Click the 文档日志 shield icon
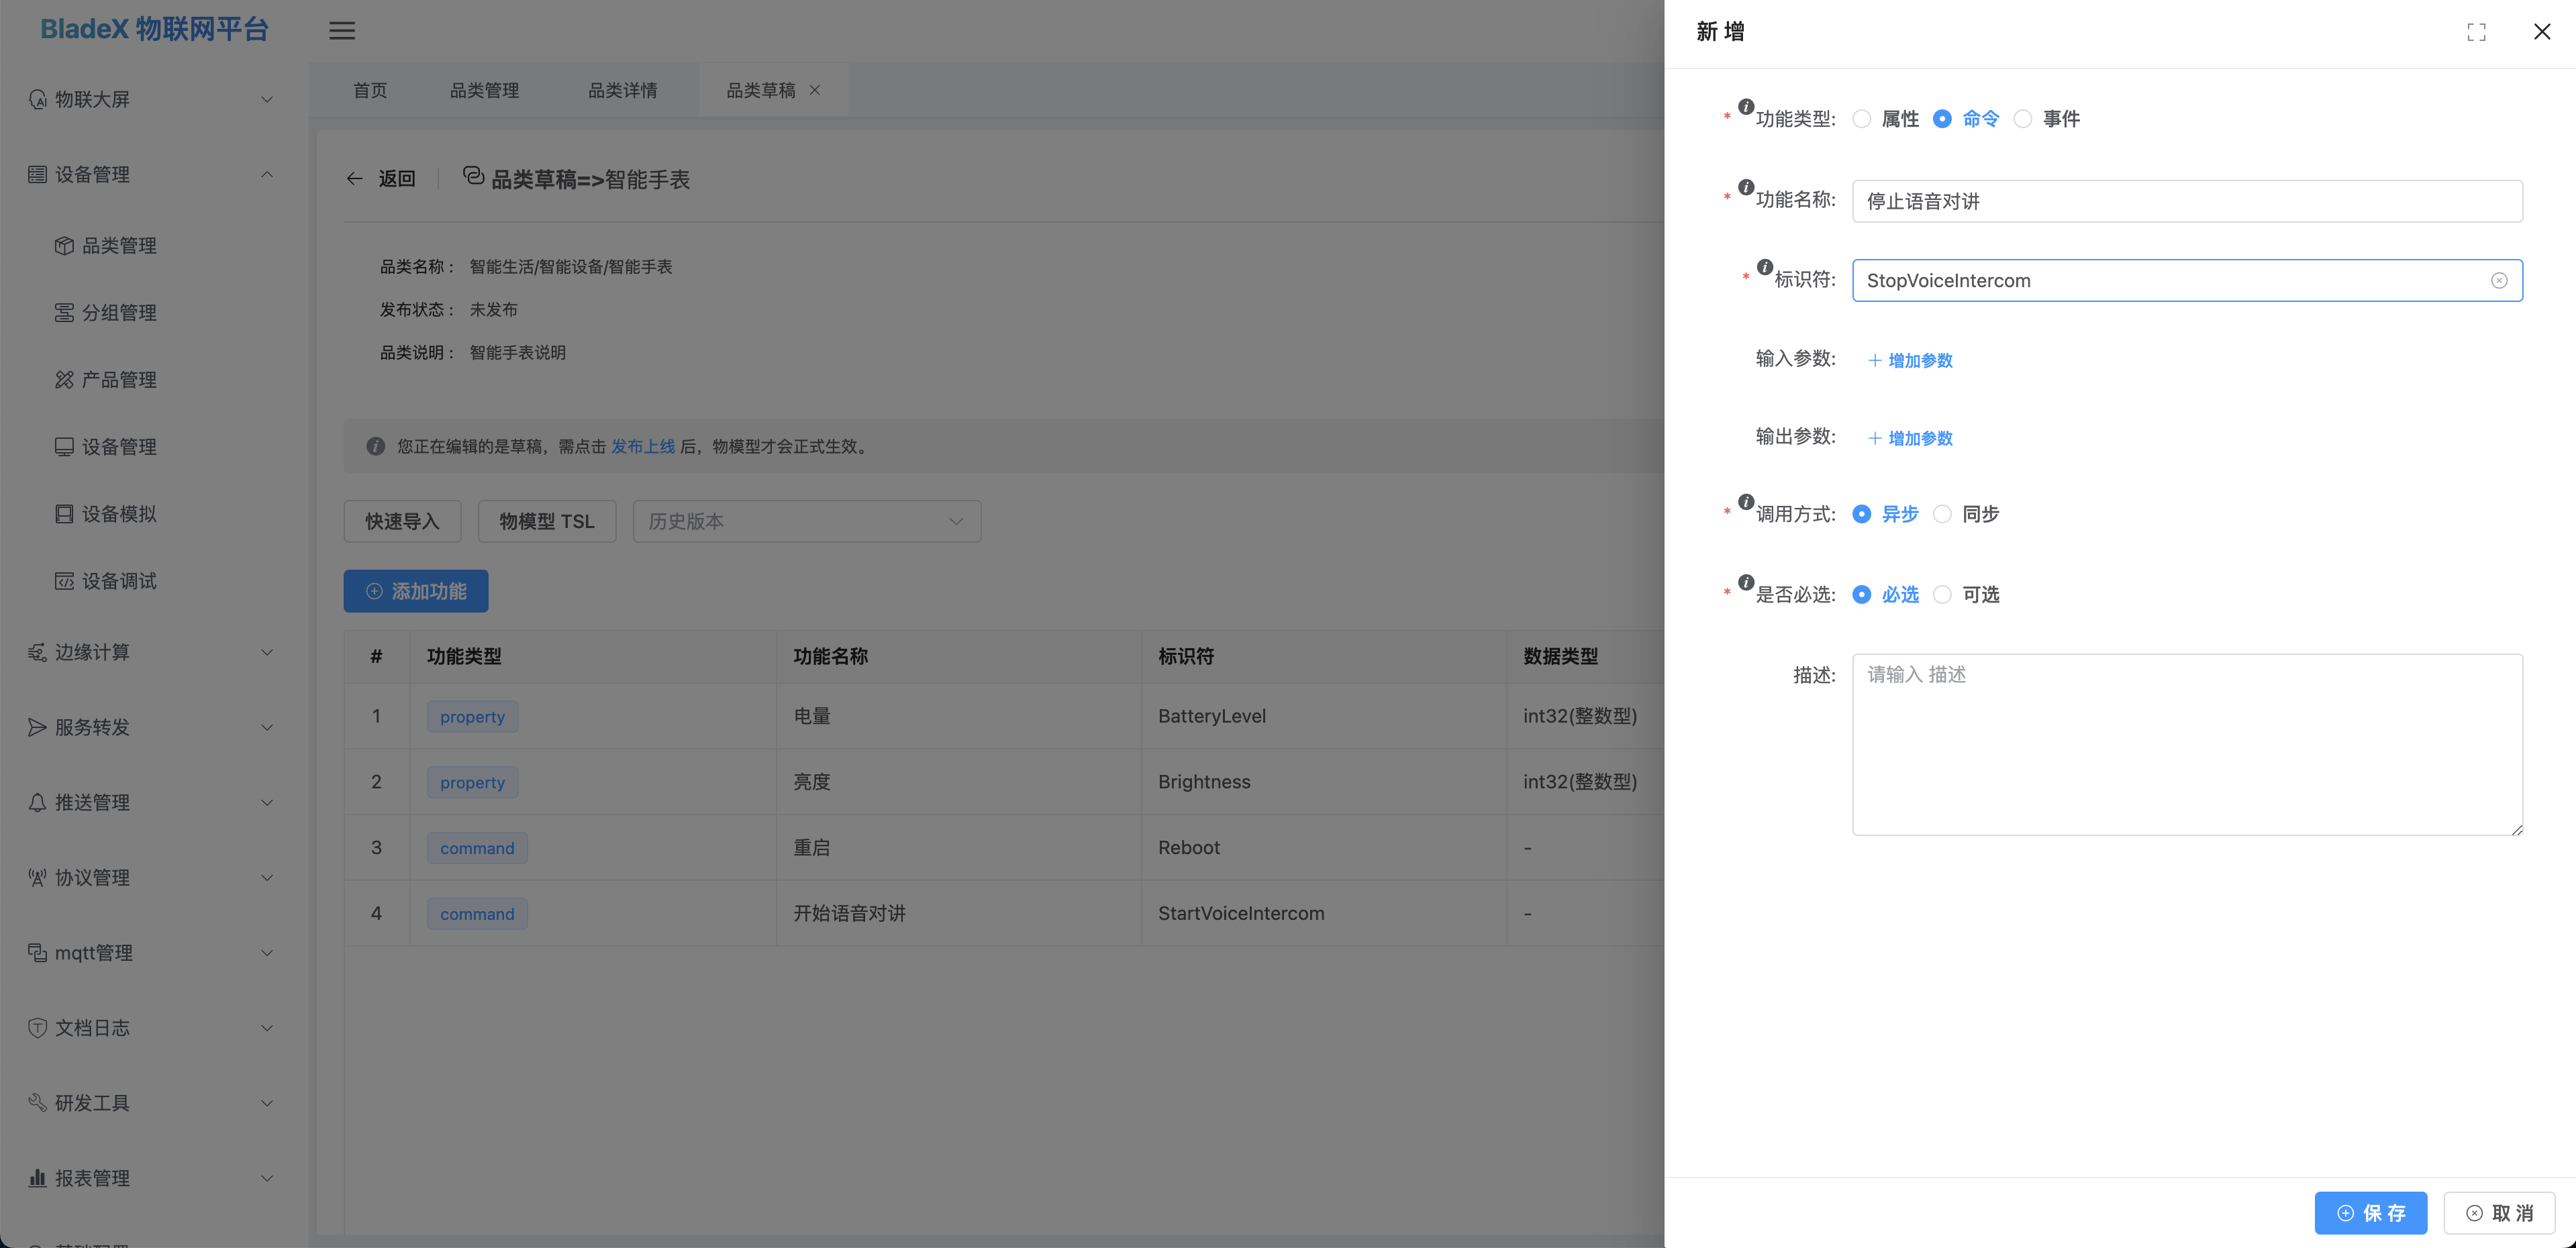Screen dimensions: 2576x1248 [37, 1028]
